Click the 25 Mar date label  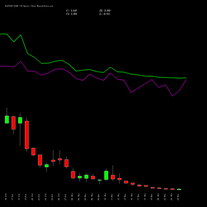coord(178,197)
